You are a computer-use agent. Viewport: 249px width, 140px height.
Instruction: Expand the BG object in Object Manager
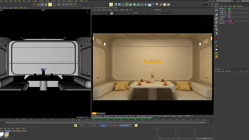tap(220, 19)
